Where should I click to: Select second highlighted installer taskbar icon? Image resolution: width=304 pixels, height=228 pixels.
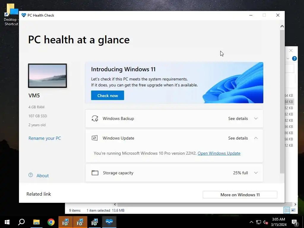point(80,222)
